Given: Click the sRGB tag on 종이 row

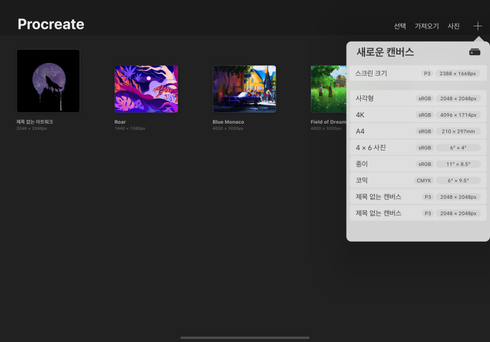Looking at the screenshot, I should click(x=424, y=164).
